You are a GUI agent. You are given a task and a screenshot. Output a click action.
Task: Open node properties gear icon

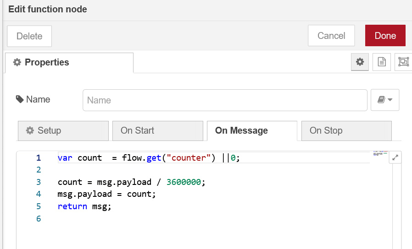(360, 62)
